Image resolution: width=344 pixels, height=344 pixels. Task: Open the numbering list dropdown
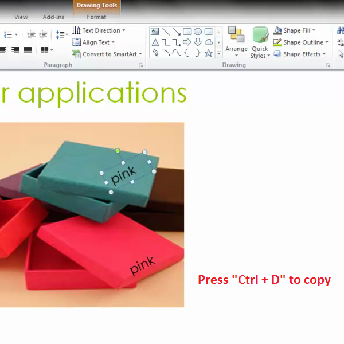10,34
